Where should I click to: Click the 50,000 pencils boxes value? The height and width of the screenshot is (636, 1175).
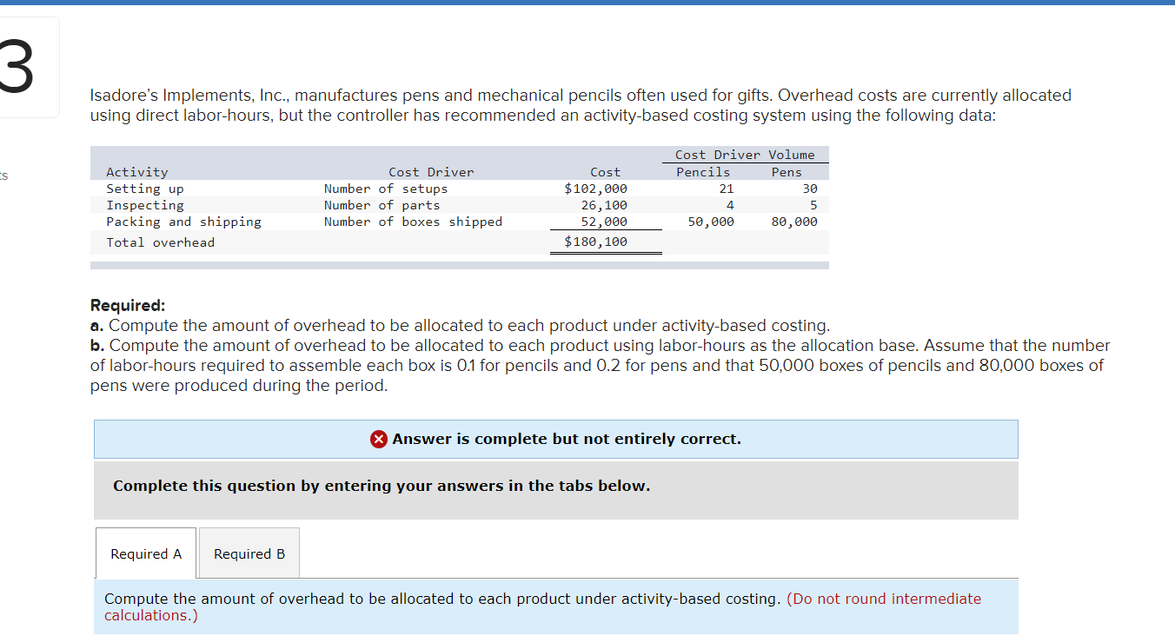coord(711,222)
